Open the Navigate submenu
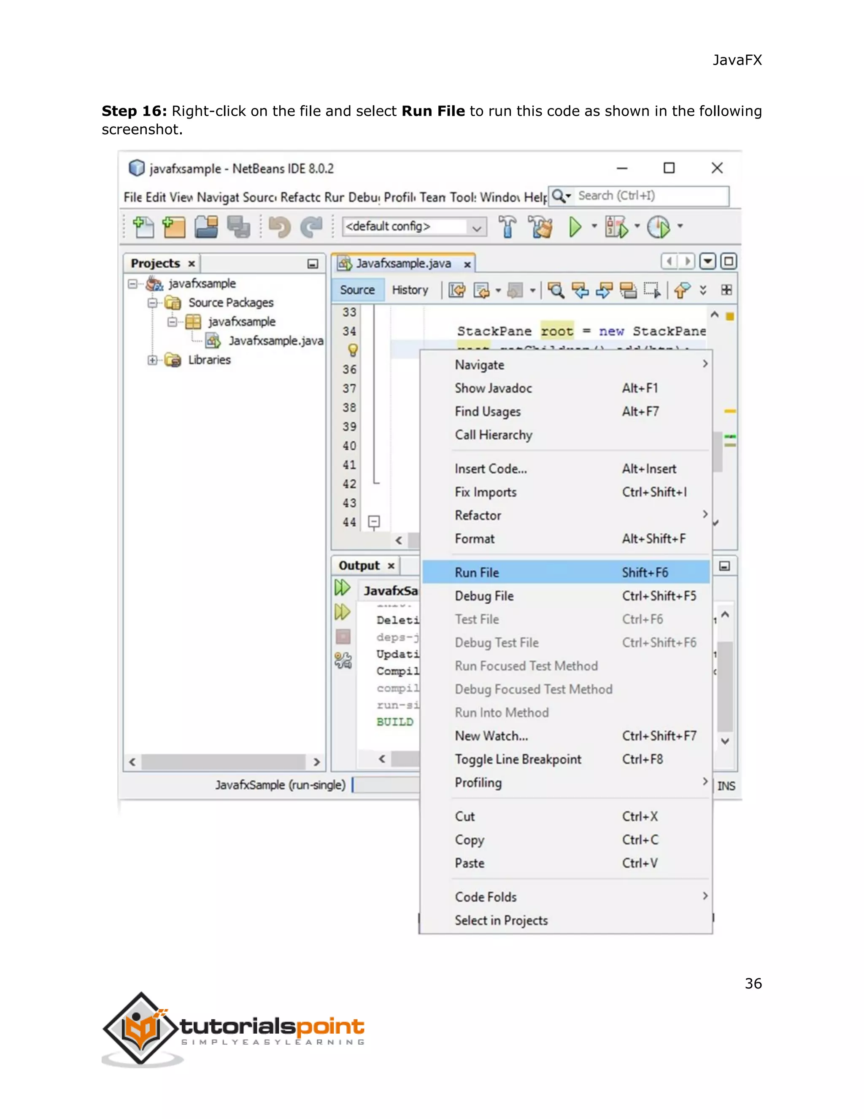The width and height of the screenshot is (864, 1119). pos(566,365)
